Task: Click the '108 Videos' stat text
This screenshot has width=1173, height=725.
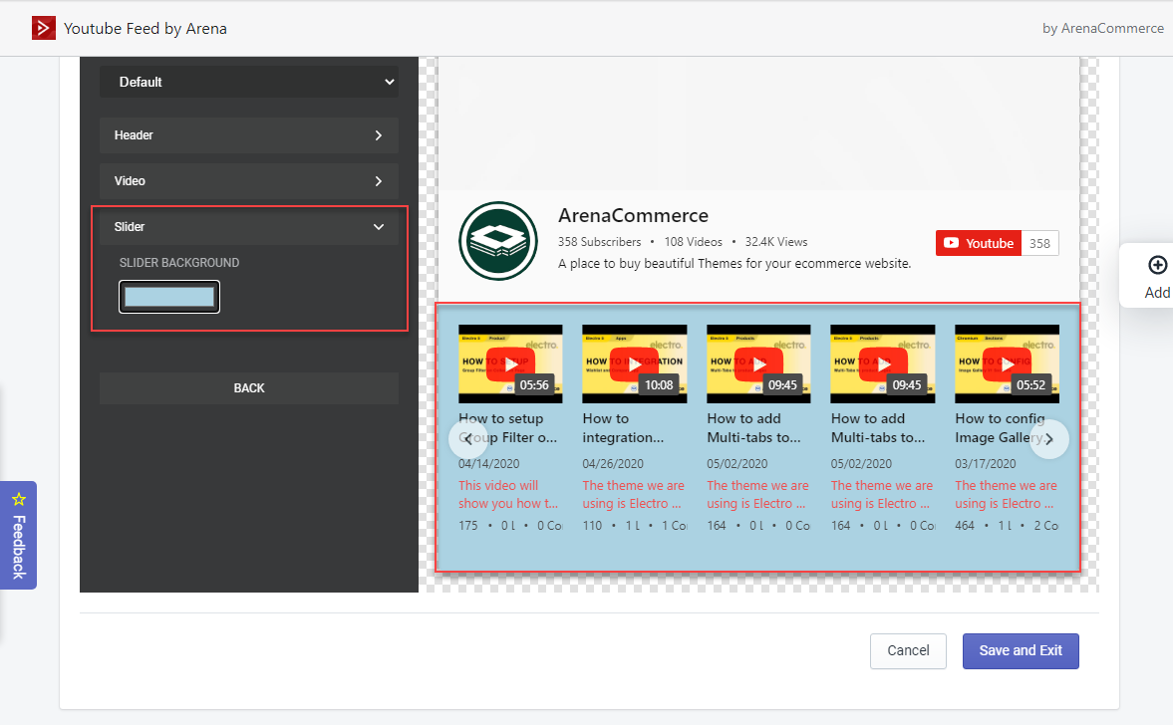Action: coord(694,242)
